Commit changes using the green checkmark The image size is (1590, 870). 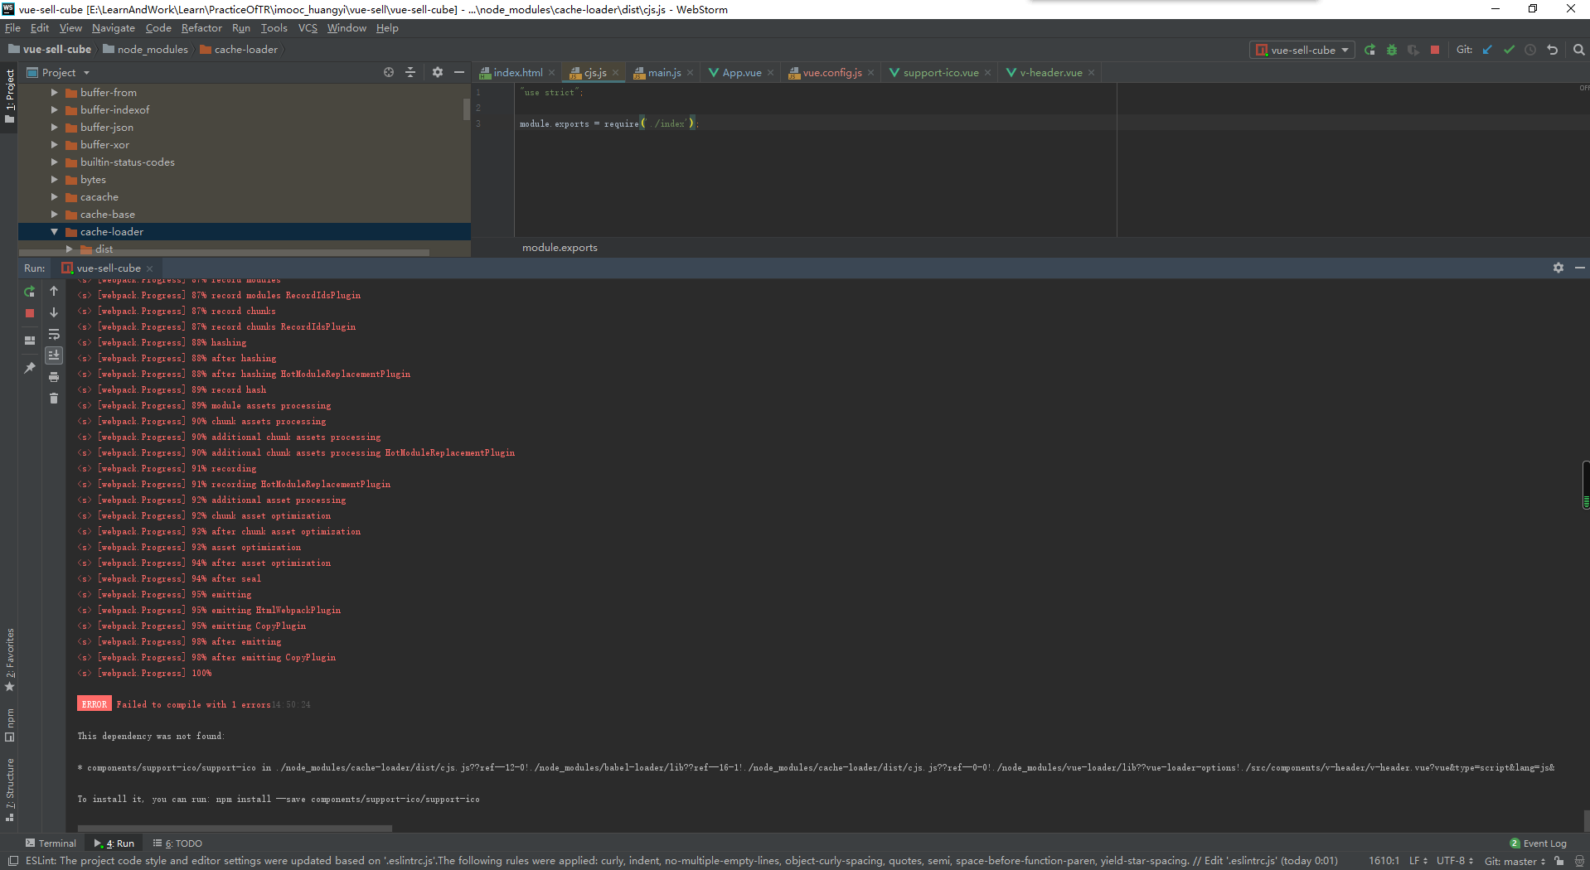1509,50
